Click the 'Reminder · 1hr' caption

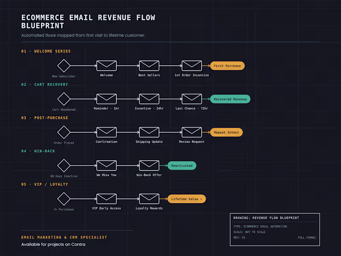[106, 108]
